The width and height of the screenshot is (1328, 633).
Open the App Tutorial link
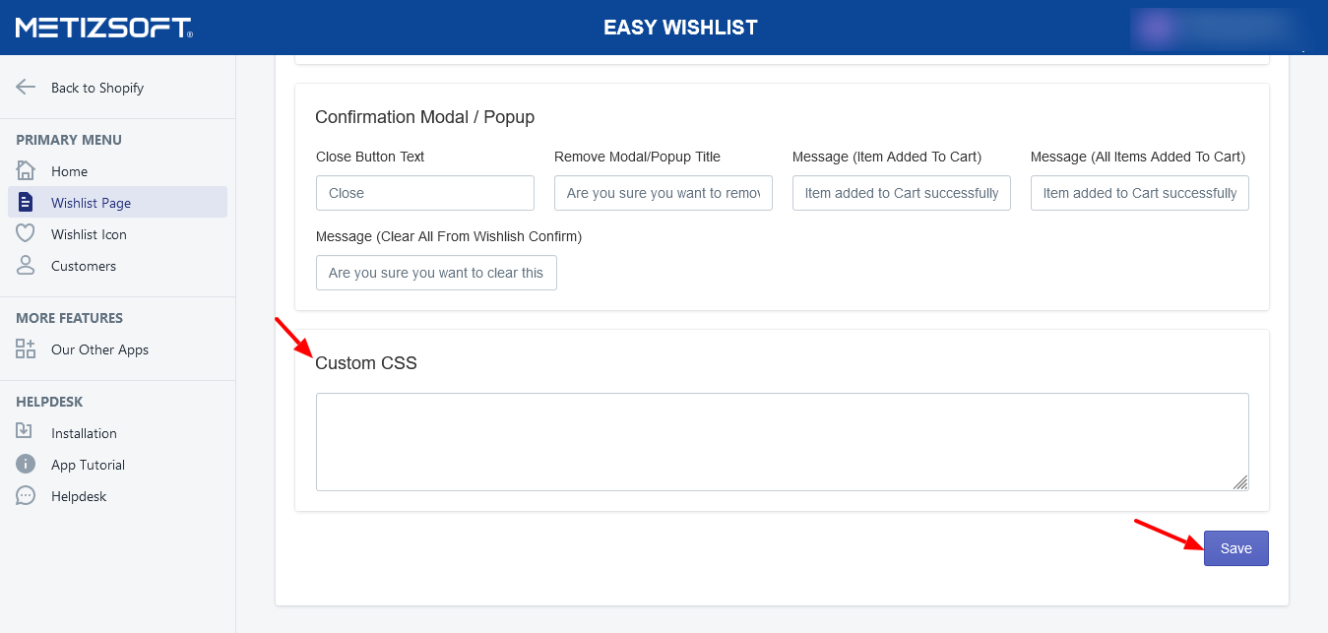pos(88,465)
